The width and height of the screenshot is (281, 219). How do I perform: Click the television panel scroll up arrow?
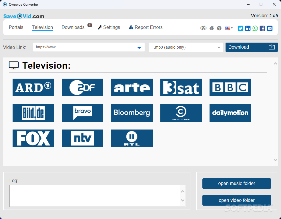pos(276,64)
